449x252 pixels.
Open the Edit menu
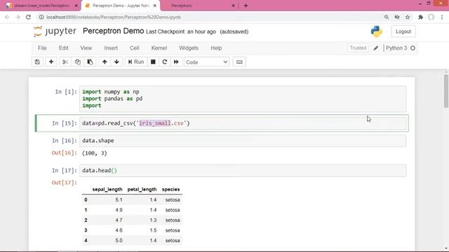(x=63, y=48)
